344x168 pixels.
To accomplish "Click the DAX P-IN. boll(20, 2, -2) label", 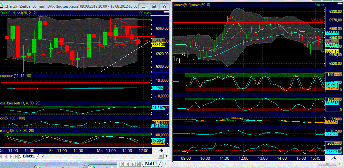I will (19, 13).
